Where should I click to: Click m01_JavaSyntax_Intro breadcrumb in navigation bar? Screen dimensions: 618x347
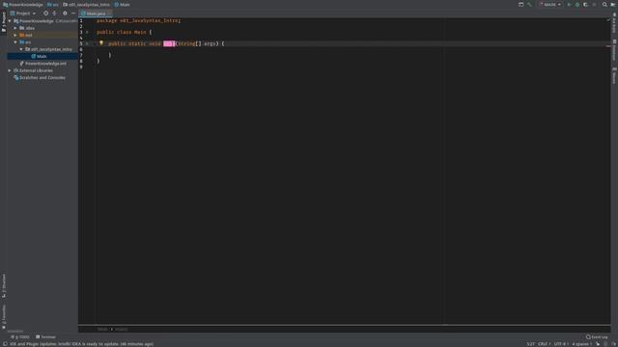pyautogui.click(x=86, y=4)
